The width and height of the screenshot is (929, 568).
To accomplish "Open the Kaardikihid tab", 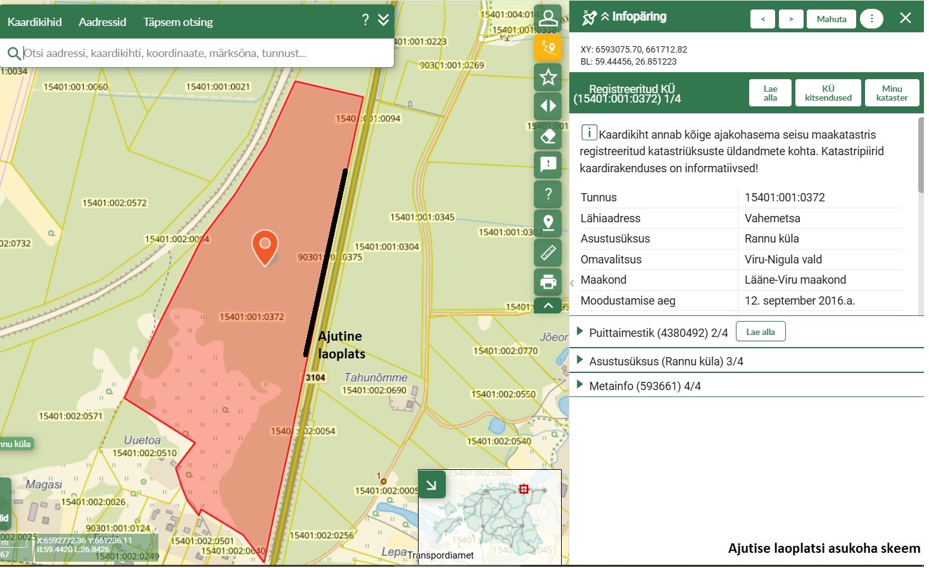I will pyautogui.click(x=35, y=22).
